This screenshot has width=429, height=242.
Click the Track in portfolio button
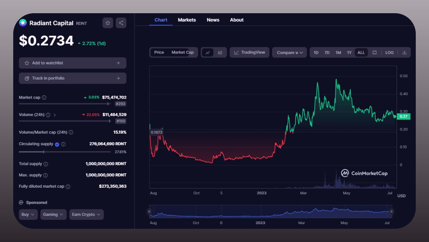point(73,78)
